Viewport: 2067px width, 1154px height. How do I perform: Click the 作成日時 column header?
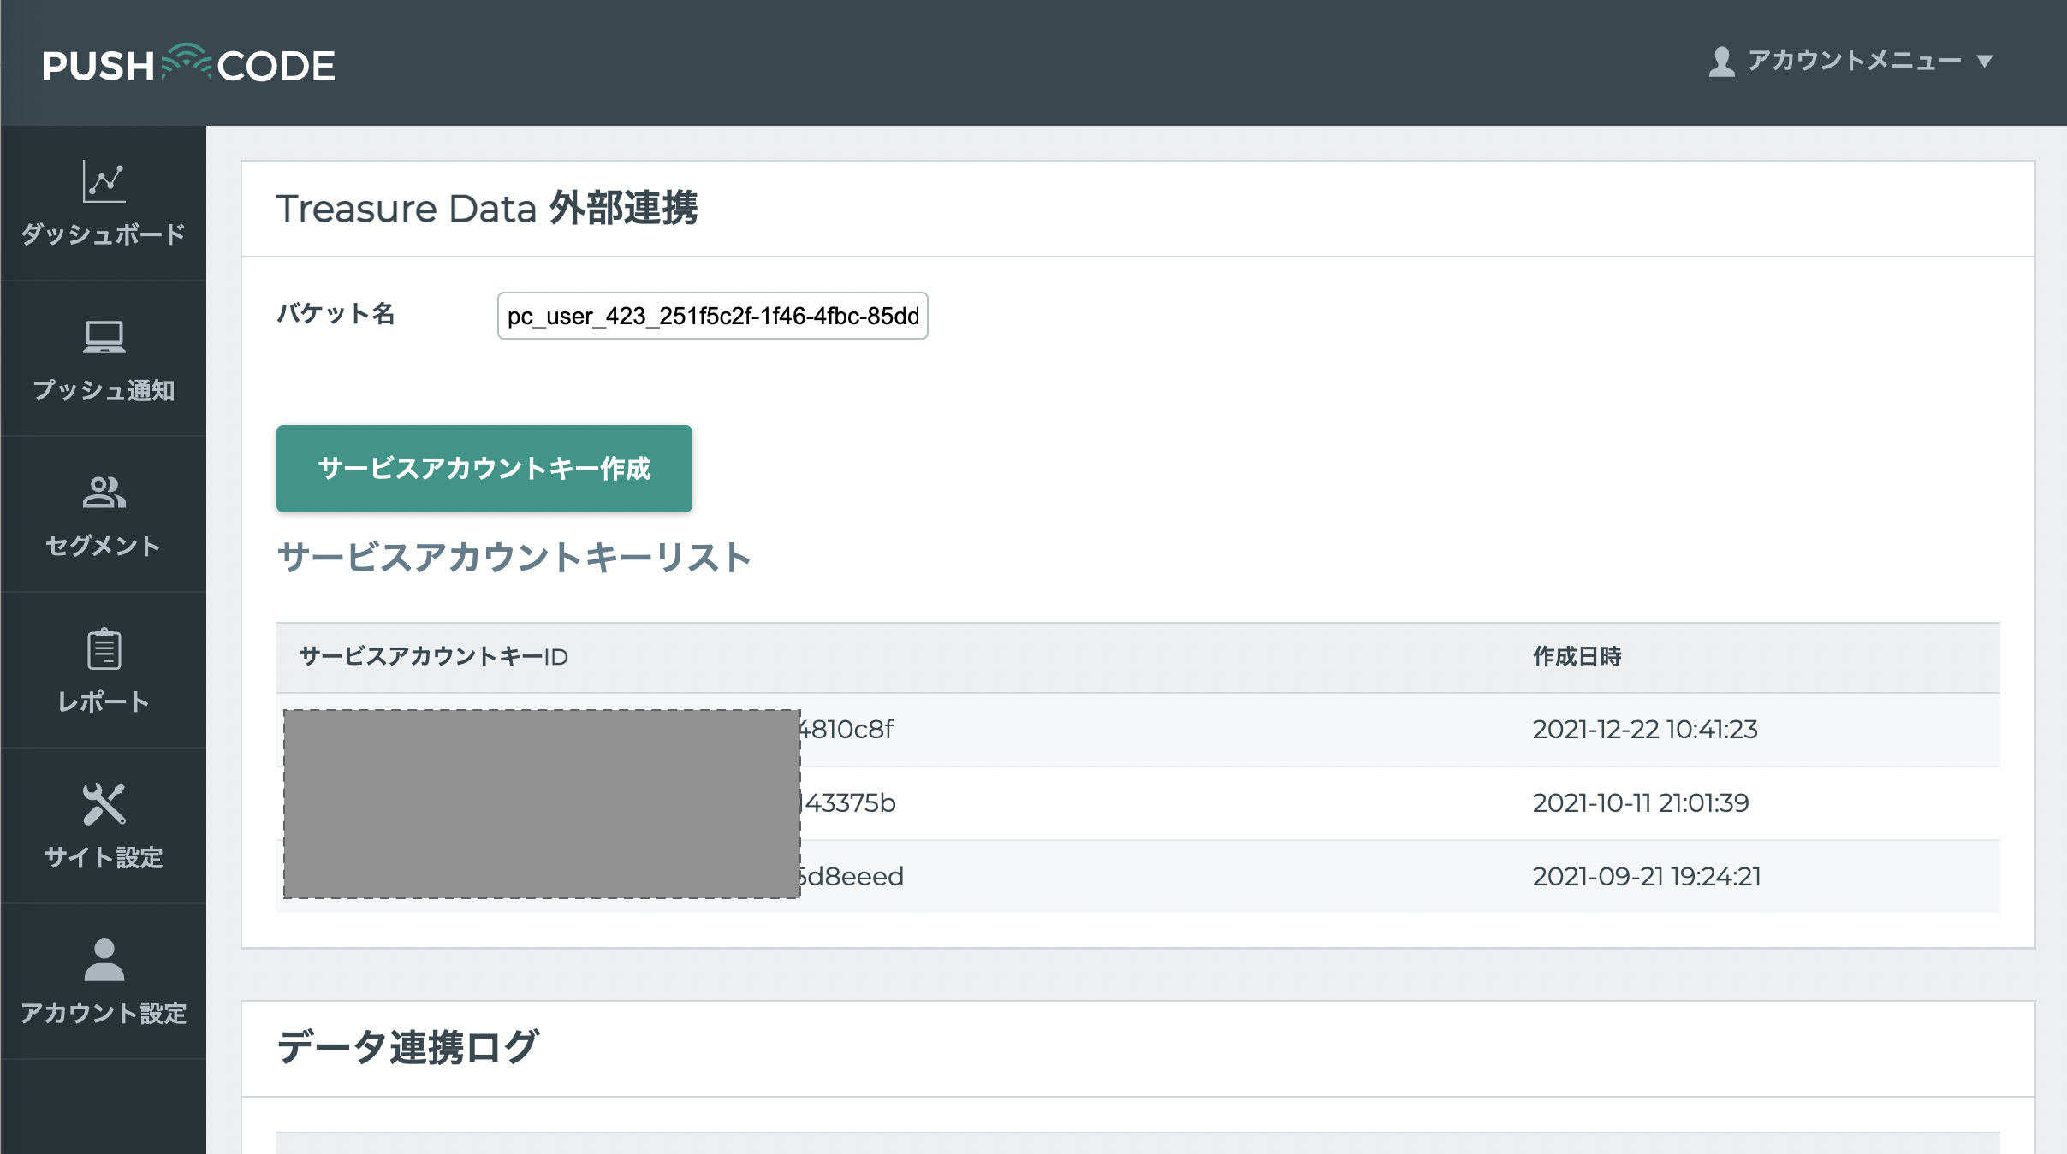pos(1577,657)
